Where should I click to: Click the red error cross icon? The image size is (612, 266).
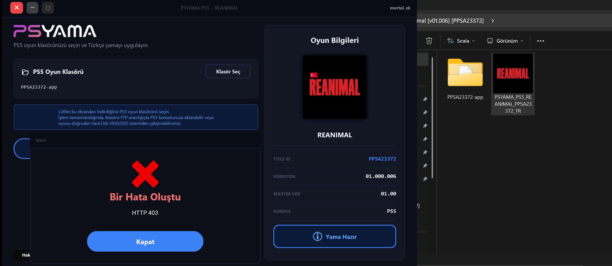pyautogui.click(x=145, y=174)
